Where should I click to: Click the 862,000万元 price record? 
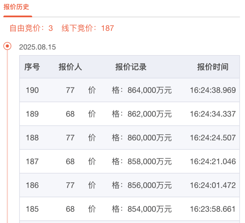(x=149, y=114)
